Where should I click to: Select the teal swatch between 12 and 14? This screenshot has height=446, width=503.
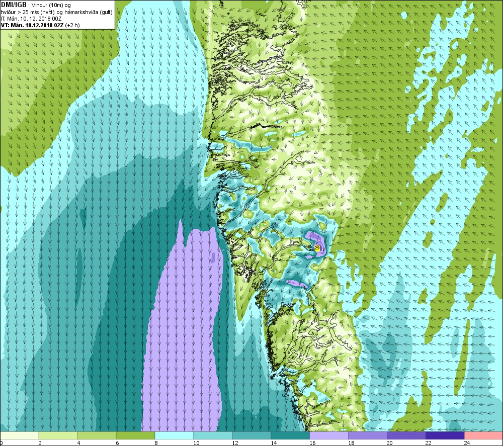point(251,435)
